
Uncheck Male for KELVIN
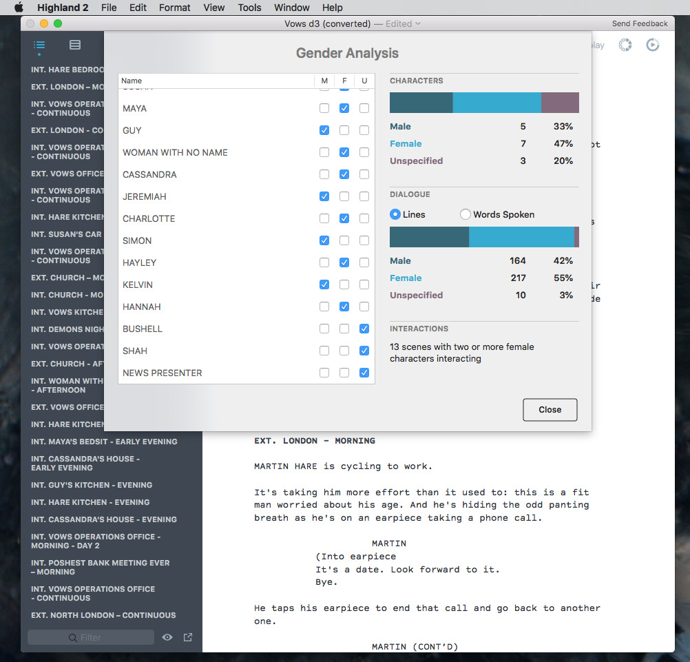(324, 285)
